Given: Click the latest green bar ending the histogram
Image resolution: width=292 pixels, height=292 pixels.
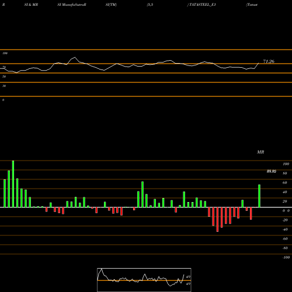Looking at the screenshot, I should click(x=259, y=196).
